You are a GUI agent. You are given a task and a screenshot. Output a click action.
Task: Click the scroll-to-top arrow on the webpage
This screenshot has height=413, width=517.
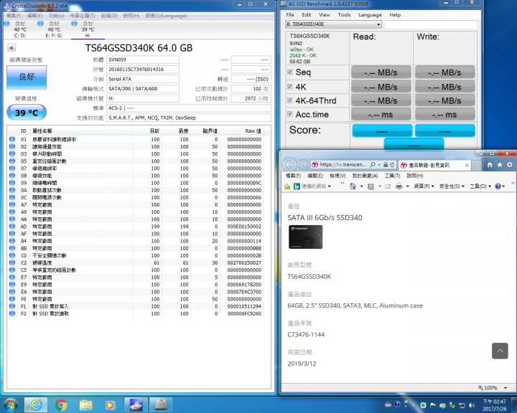coord(500,351)
